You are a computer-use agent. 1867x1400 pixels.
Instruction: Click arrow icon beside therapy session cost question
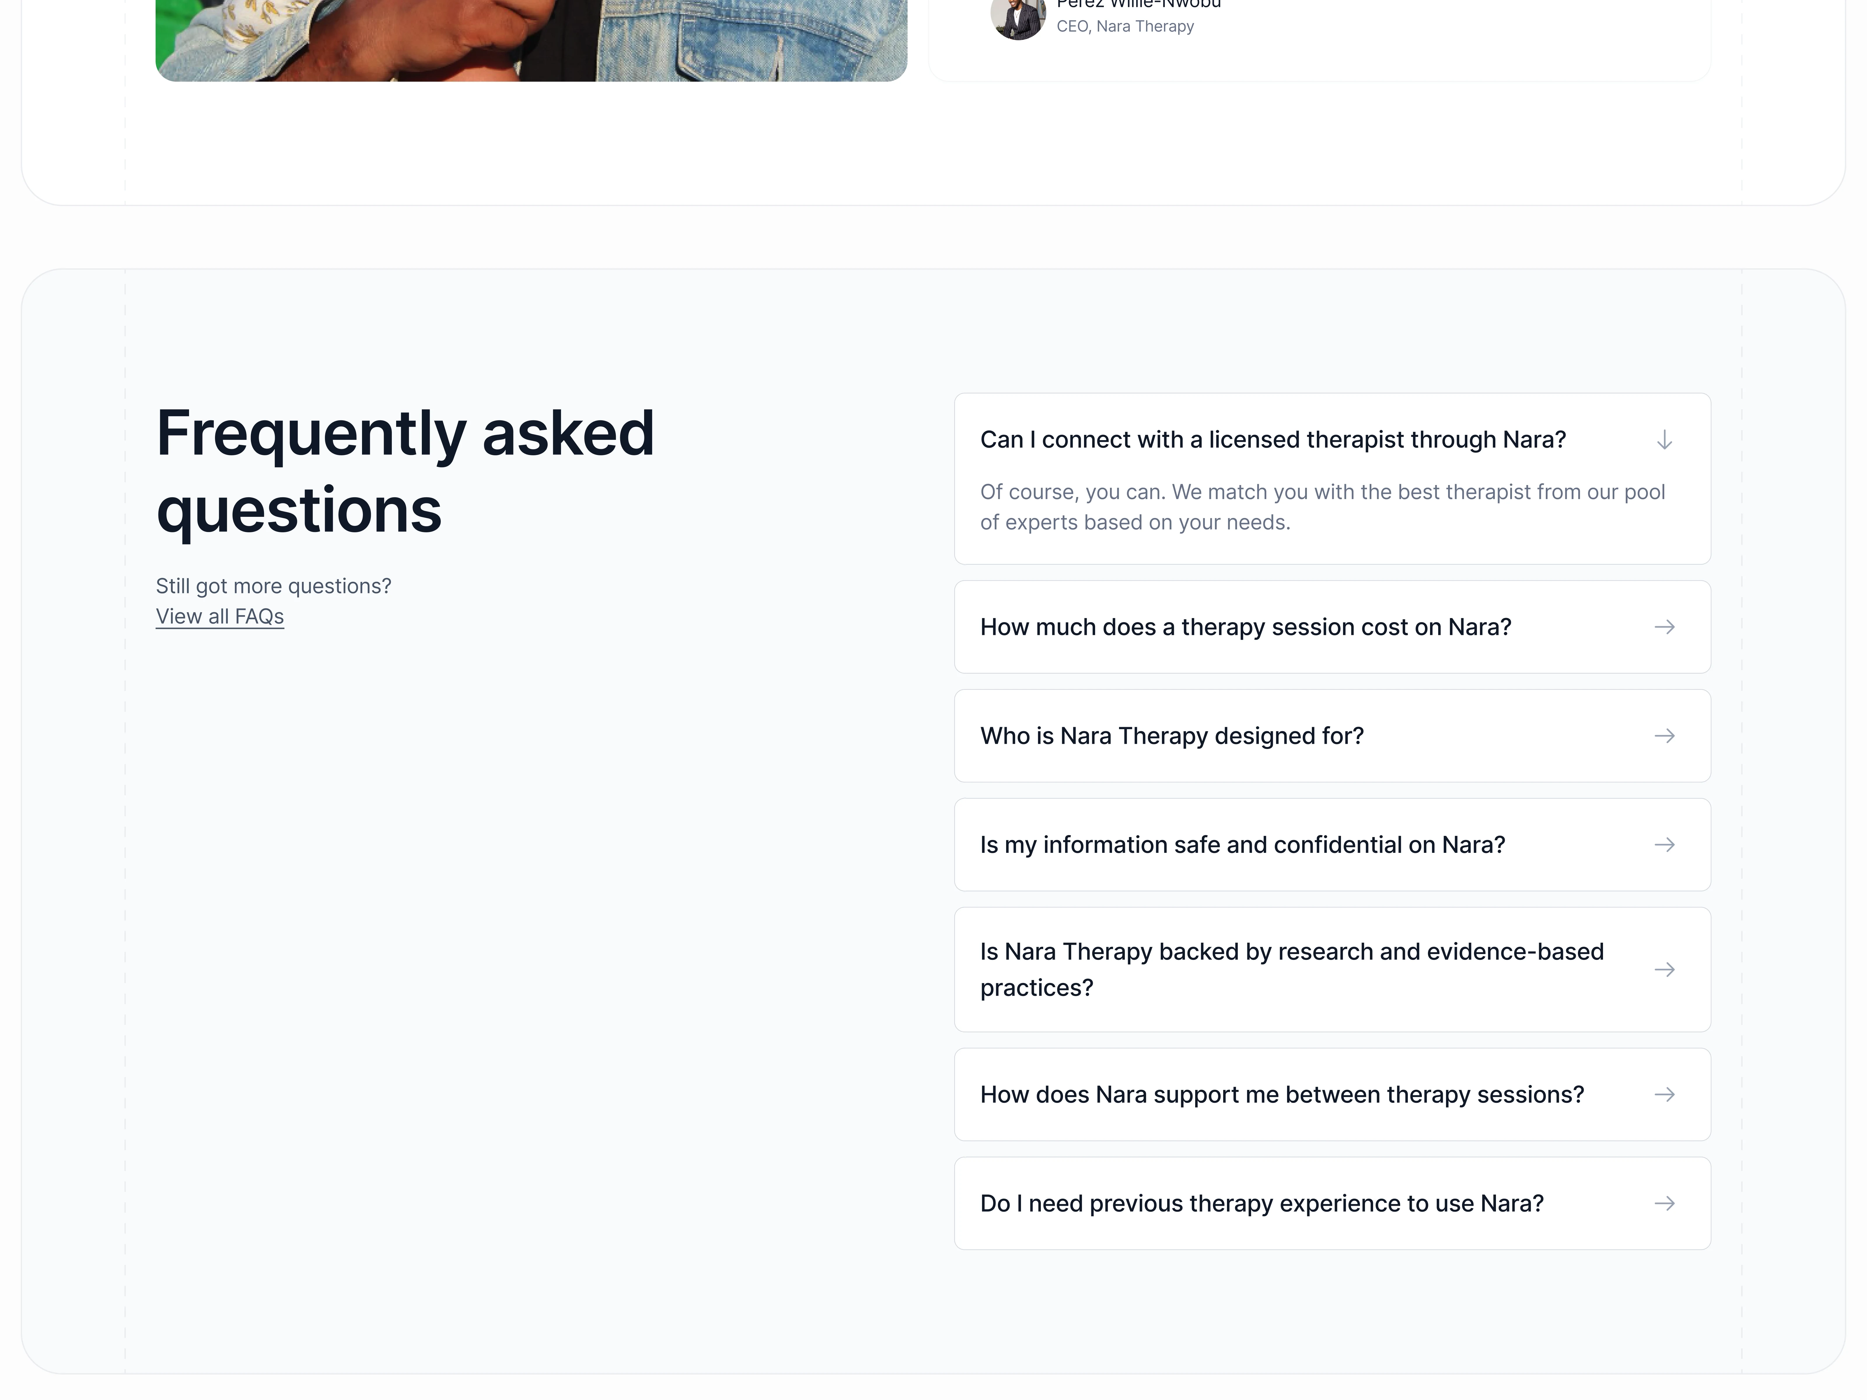[x=1664, y=627]
